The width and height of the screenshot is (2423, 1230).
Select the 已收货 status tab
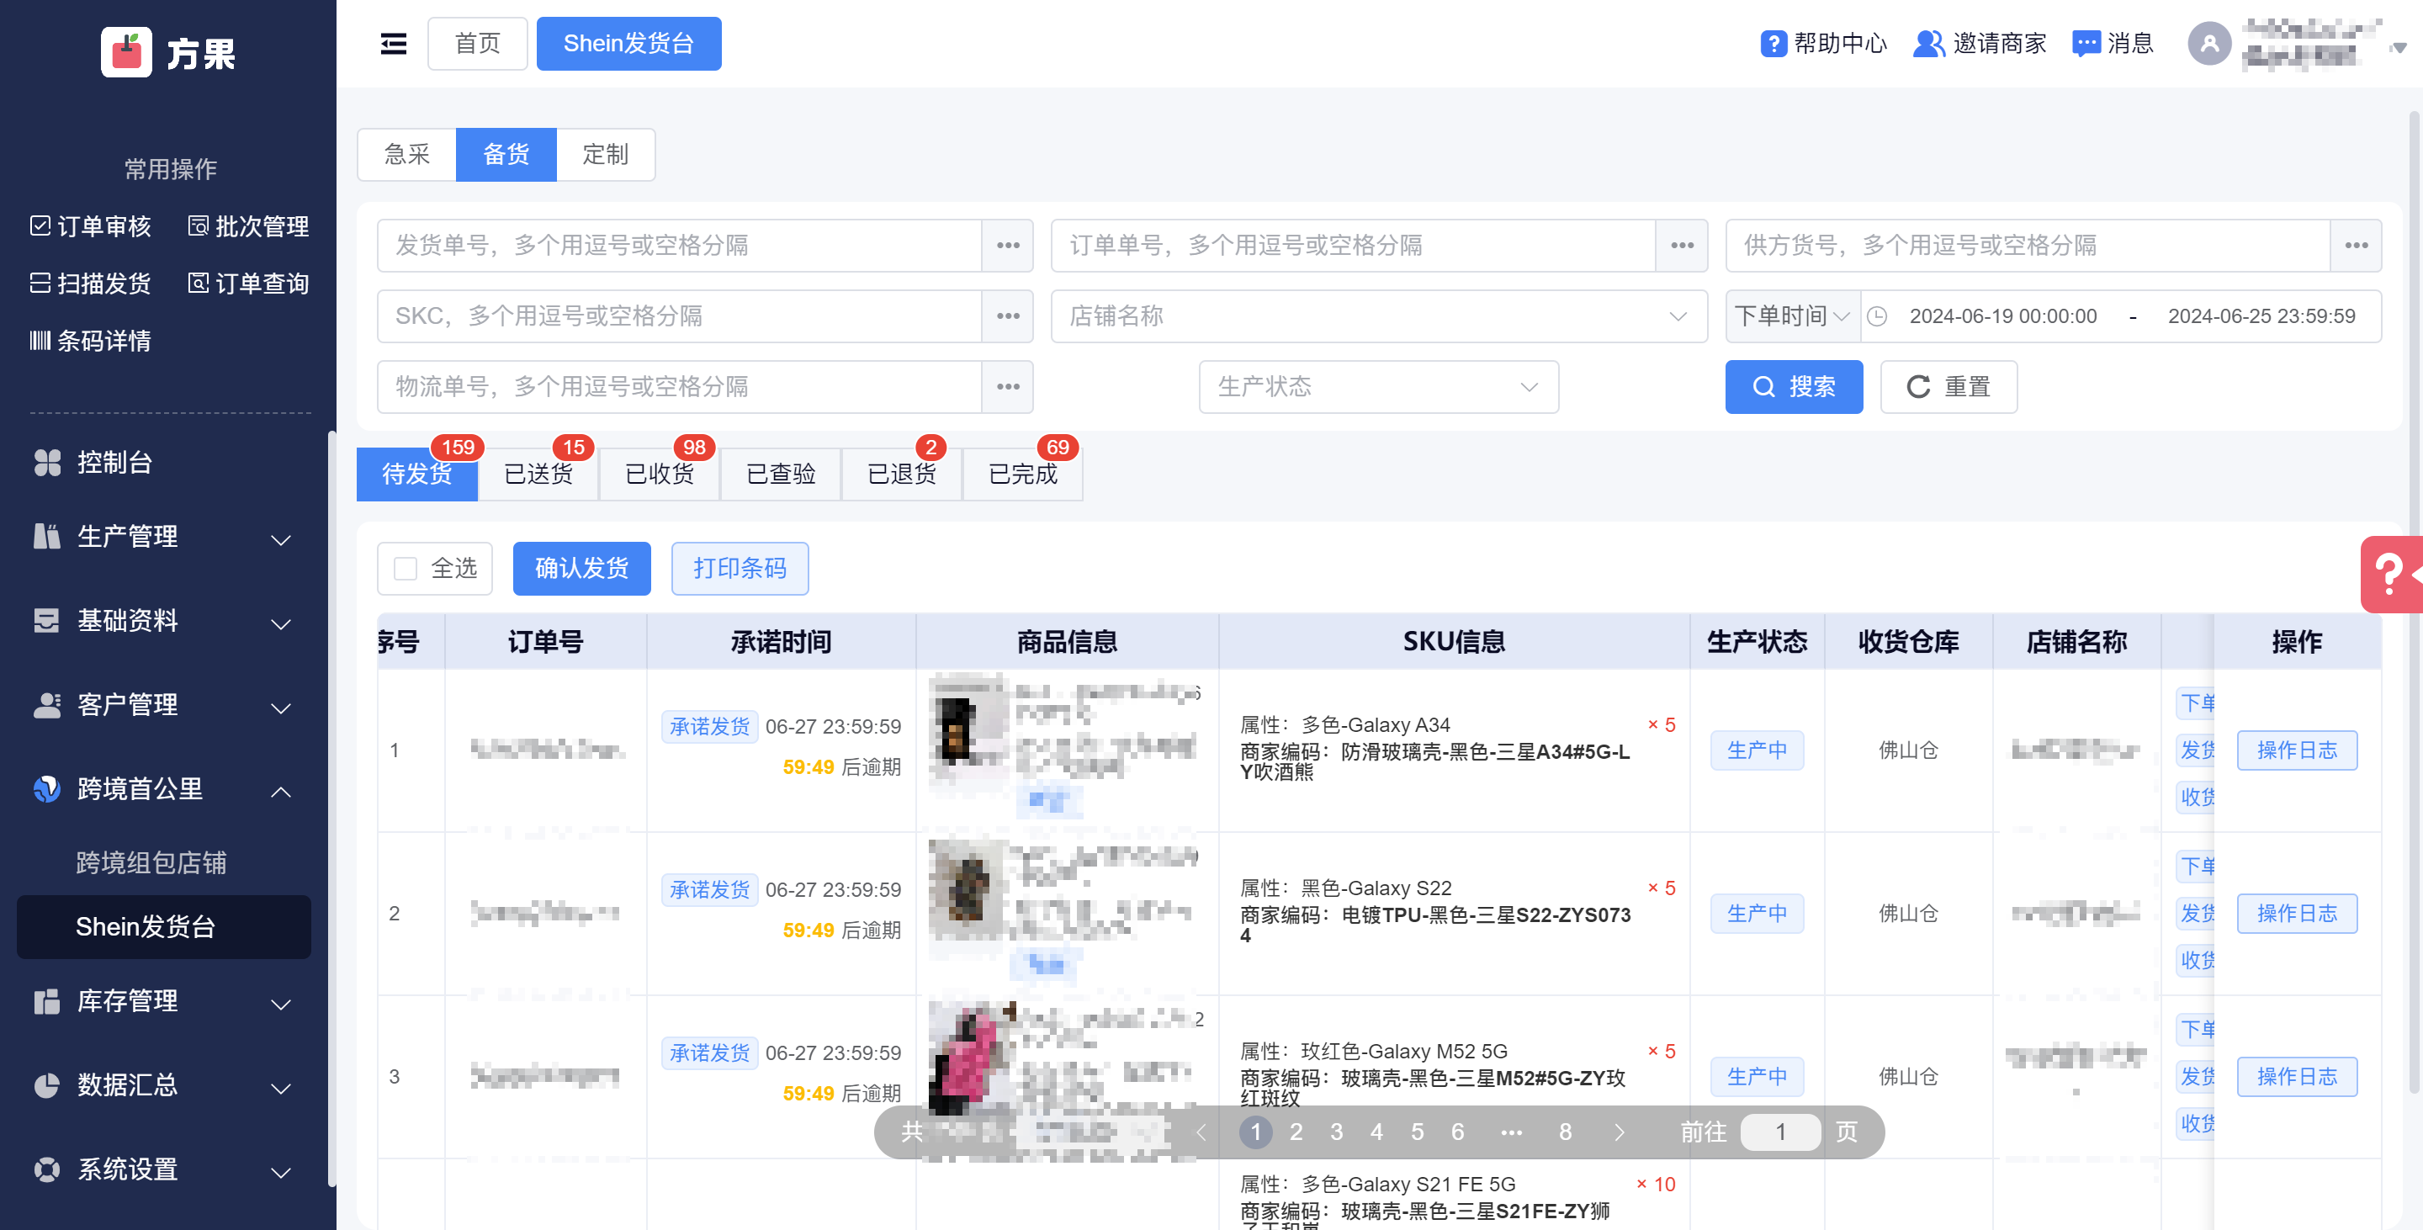coord(660,473)
